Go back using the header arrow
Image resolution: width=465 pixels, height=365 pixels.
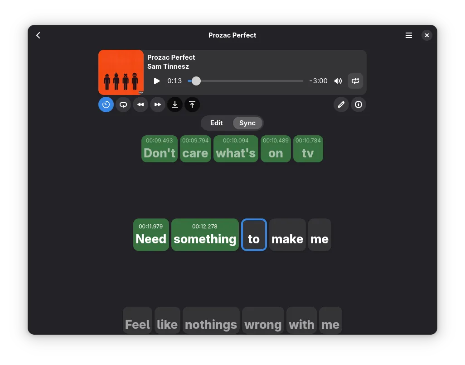click(39, 35)
